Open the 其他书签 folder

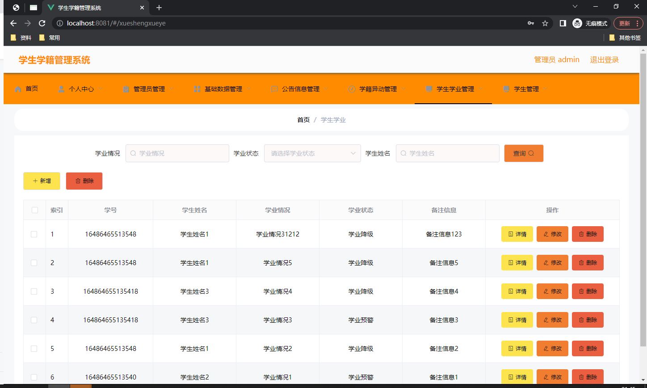coord(625,38)
